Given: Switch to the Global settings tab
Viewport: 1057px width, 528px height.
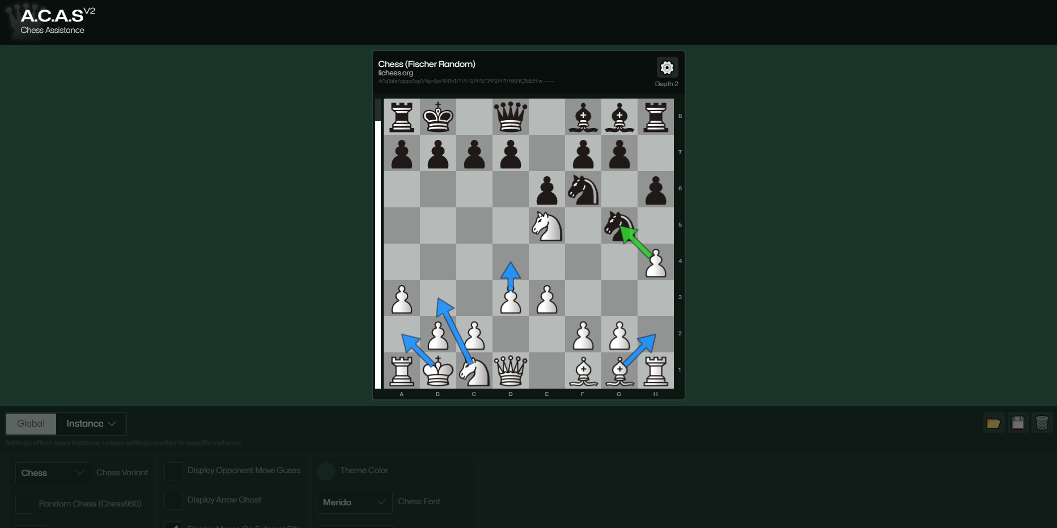Looking at the screenshot, I should point(31,423).
